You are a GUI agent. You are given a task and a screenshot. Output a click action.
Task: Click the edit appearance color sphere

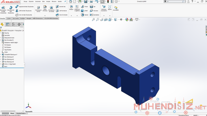click(x=127, y=20)
